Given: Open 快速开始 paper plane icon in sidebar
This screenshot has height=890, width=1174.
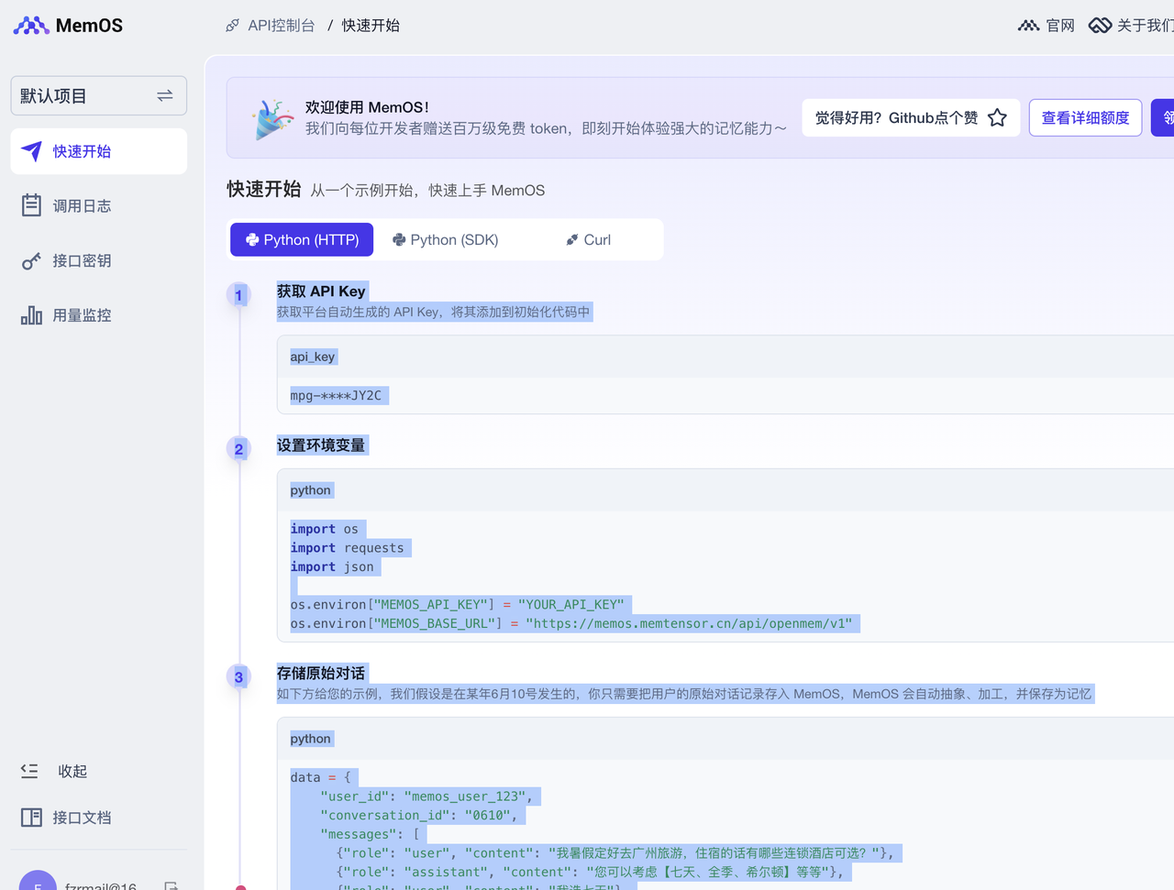Looking at the screenshot, I should 31,151.
